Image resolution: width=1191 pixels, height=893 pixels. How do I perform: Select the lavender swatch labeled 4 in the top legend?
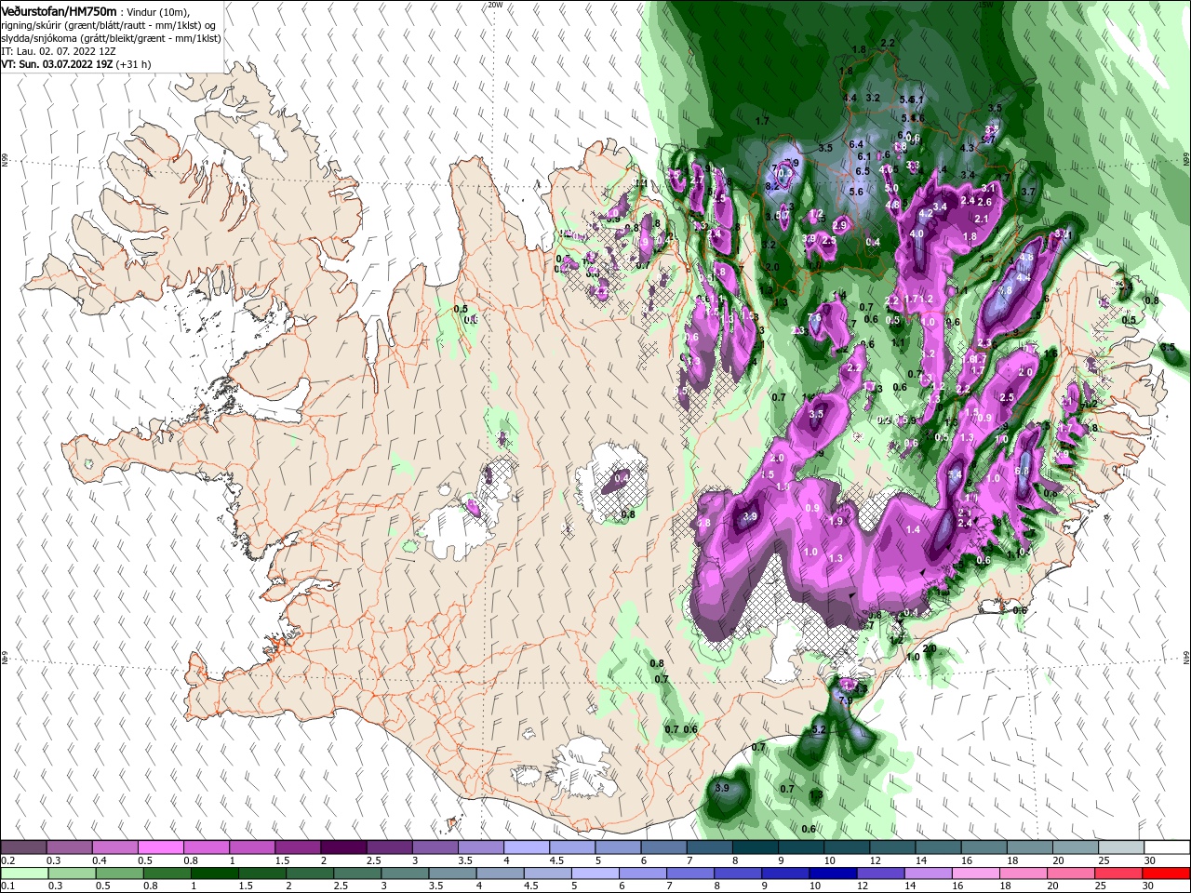tap(526, 847)
